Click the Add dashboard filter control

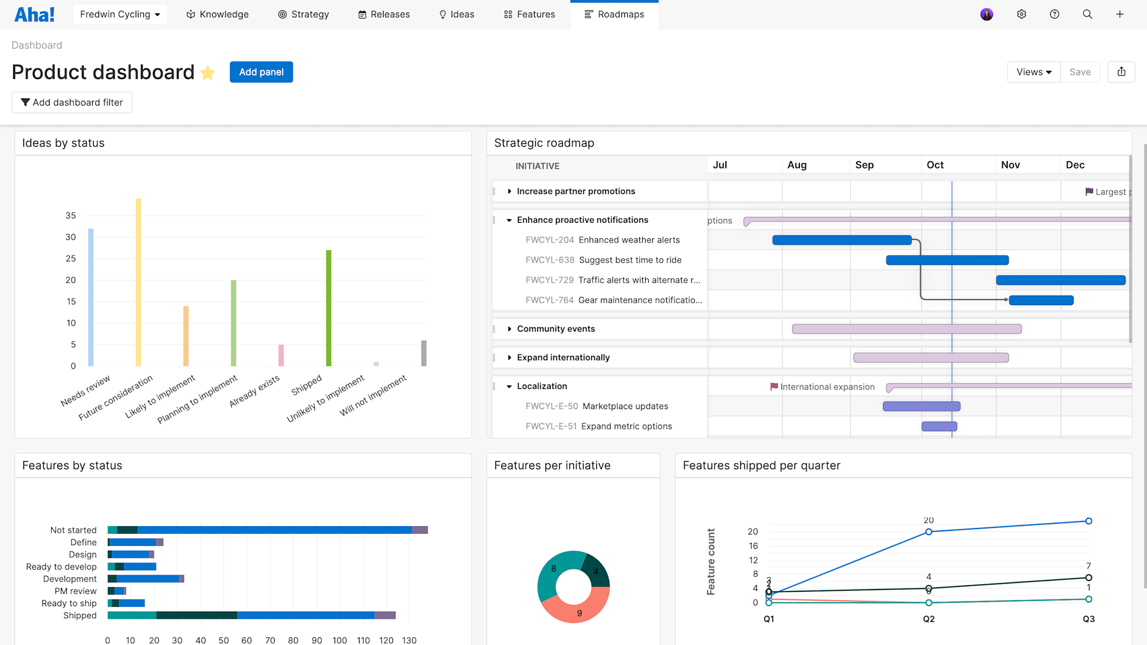pyautogui.click(x=72, y=102)
